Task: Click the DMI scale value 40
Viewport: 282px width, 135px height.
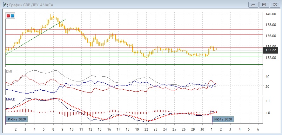Action: [267, 77]
